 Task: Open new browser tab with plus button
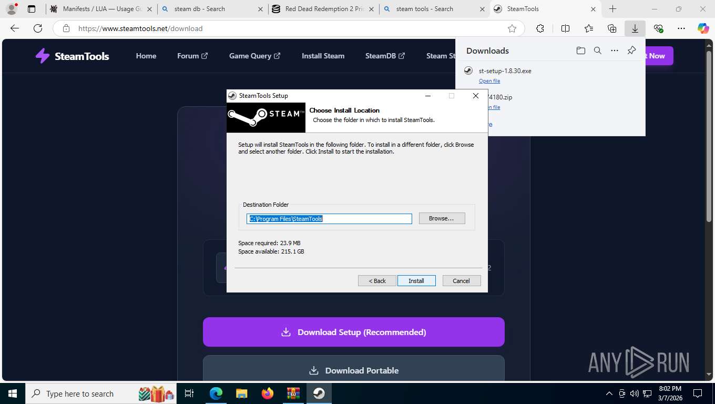coord(613,9)
